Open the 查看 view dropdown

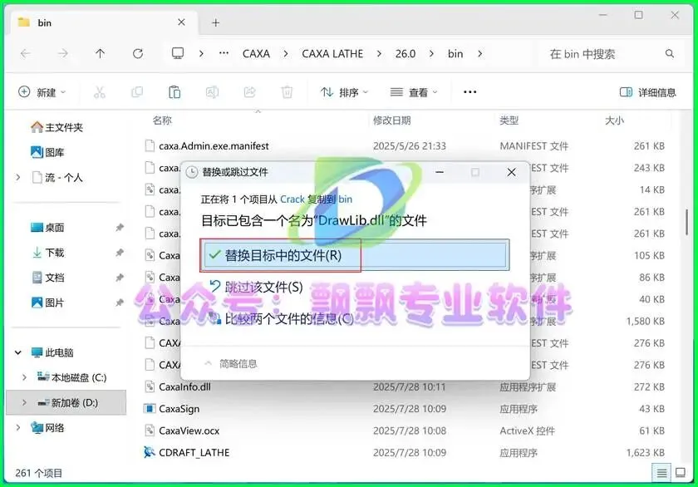point(414,92)
